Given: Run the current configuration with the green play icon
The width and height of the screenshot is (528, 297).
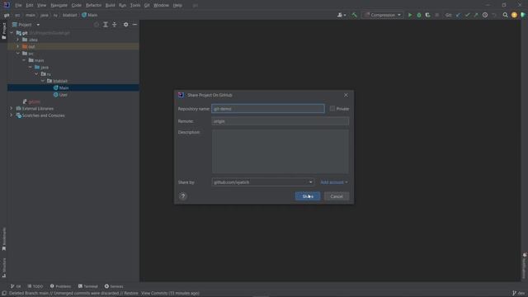Looking at the screenshot, I should [x=410, y=15].
